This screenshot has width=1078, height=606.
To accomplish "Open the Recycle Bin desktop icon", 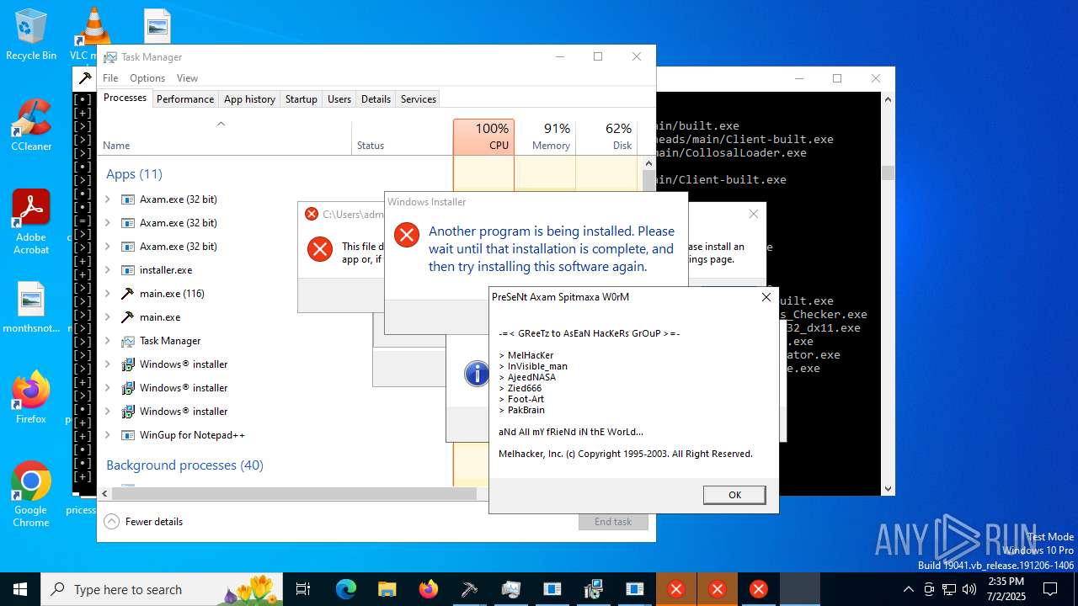I will pos(31,35).
